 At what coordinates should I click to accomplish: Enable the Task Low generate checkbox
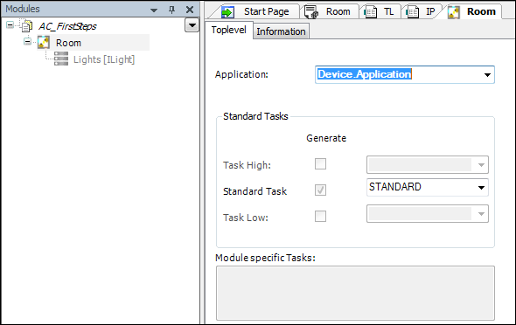coord(320,216)
